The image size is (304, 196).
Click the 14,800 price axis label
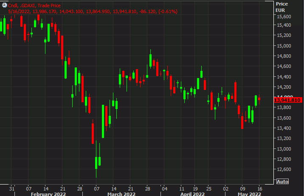pos(284,56)
